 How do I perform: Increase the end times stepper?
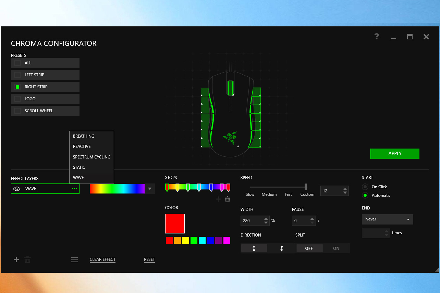[x=387, y=231]
